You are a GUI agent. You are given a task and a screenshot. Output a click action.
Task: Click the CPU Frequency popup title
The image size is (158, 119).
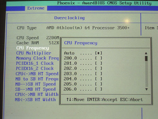[81, 43]
